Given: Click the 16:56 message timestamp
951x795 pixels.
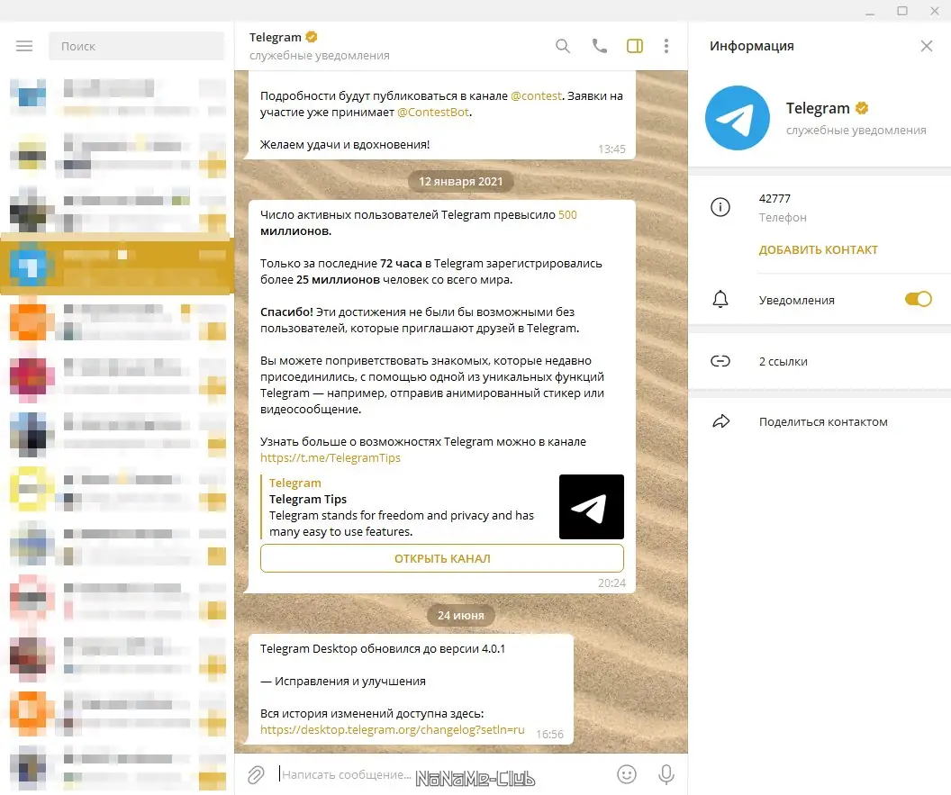Looking at the screenshot, I should point(549,735).
